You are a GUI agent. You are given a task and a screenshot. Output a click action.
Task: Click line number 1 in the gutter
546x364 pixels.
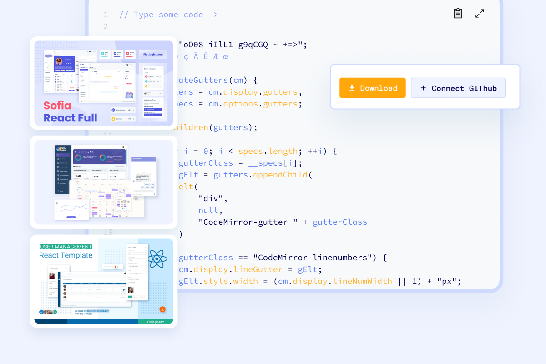tap(106, 15)
